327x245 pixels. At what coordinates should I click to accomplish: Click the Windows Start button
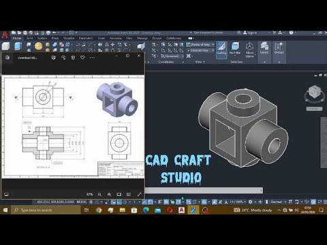pyautogui.click(x=5, y=210)
